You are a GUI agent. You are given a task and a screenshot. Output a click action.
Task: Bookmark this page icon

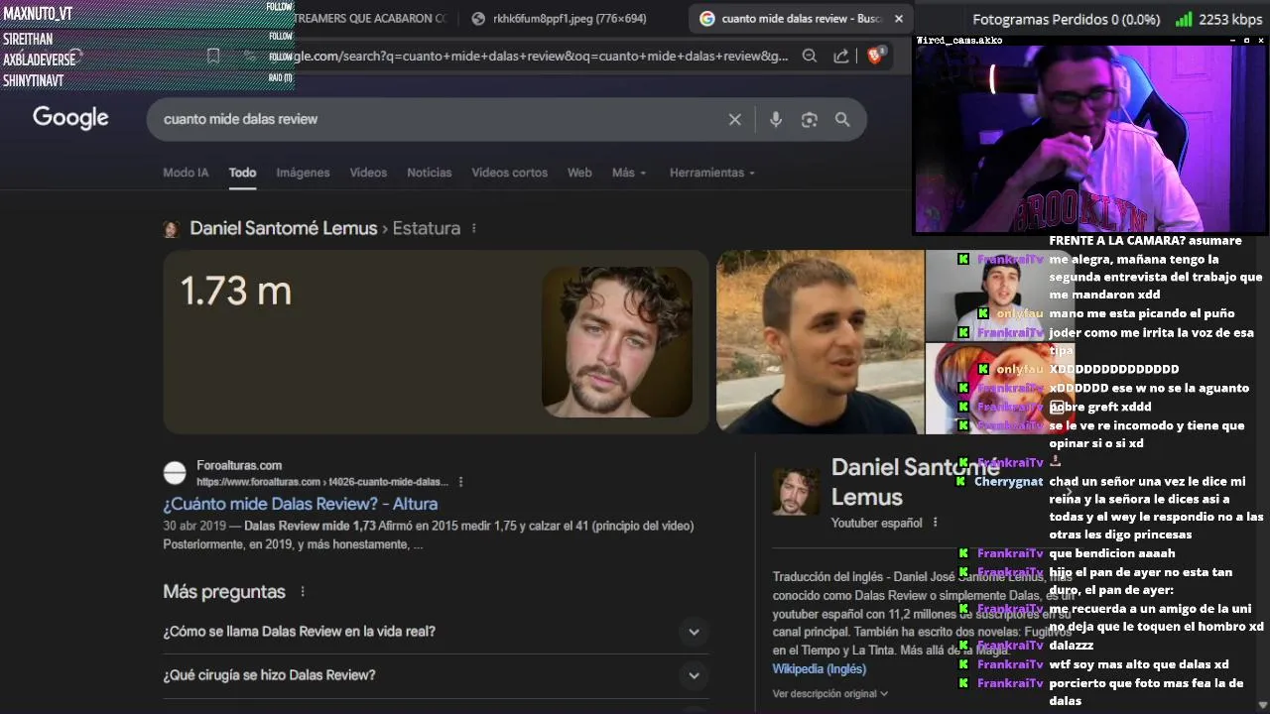(x=213, y=57)
